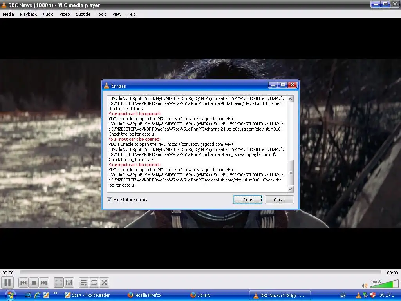The image size is (401, 301).
Task: Toggle random shuffle playback
Action: coord(104,283)
